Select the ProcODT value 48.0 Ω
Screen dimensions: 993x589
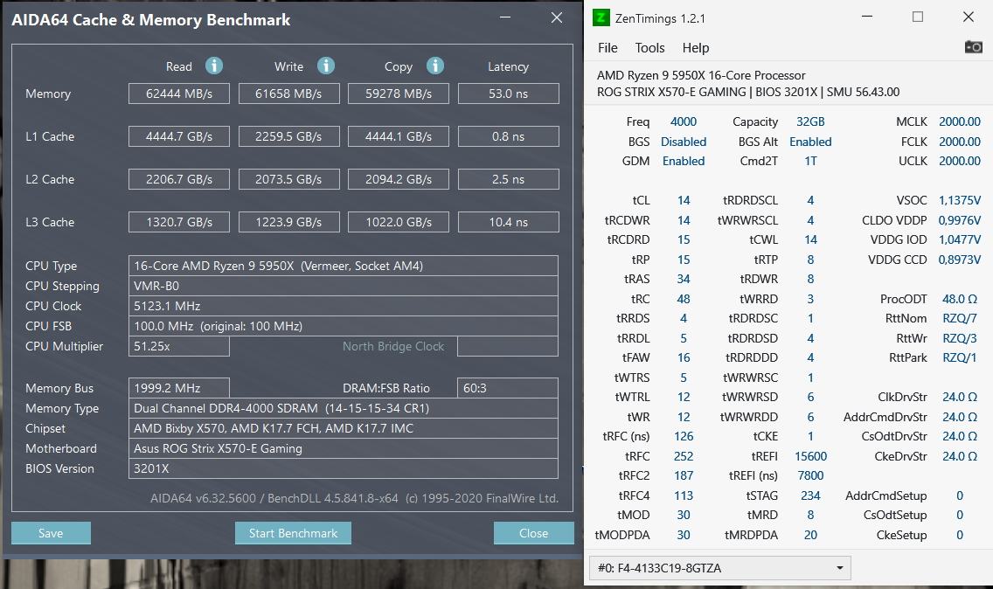(960, 299)
